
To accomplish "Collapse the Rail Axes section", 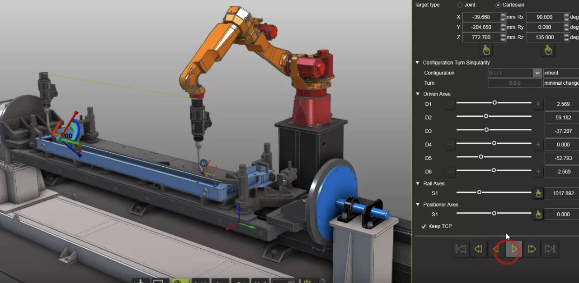I will tap(418, 183).
